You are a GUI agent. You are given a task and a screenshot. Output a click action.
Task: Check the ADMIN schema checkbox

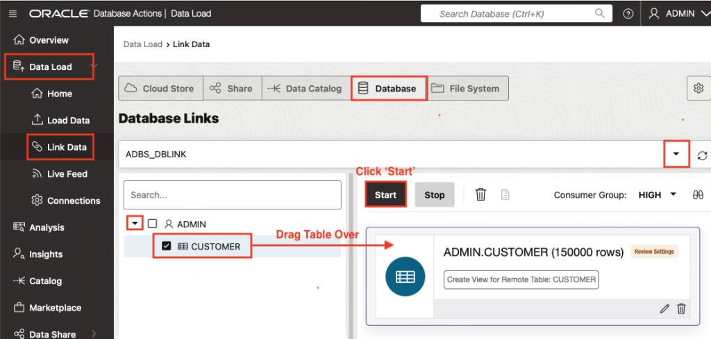pos(153,224)
